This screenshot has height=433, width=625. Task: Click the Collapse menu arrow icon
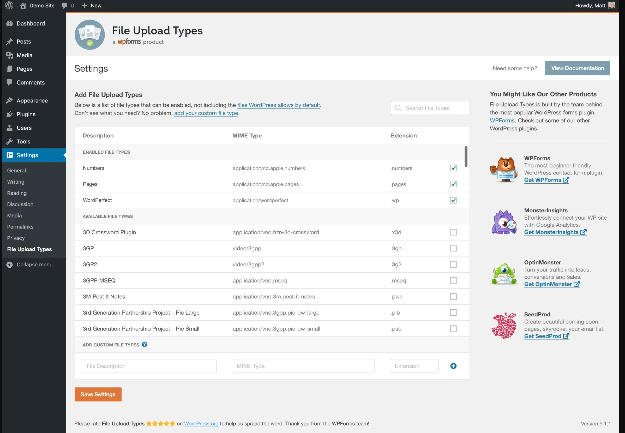coord(9,264)
